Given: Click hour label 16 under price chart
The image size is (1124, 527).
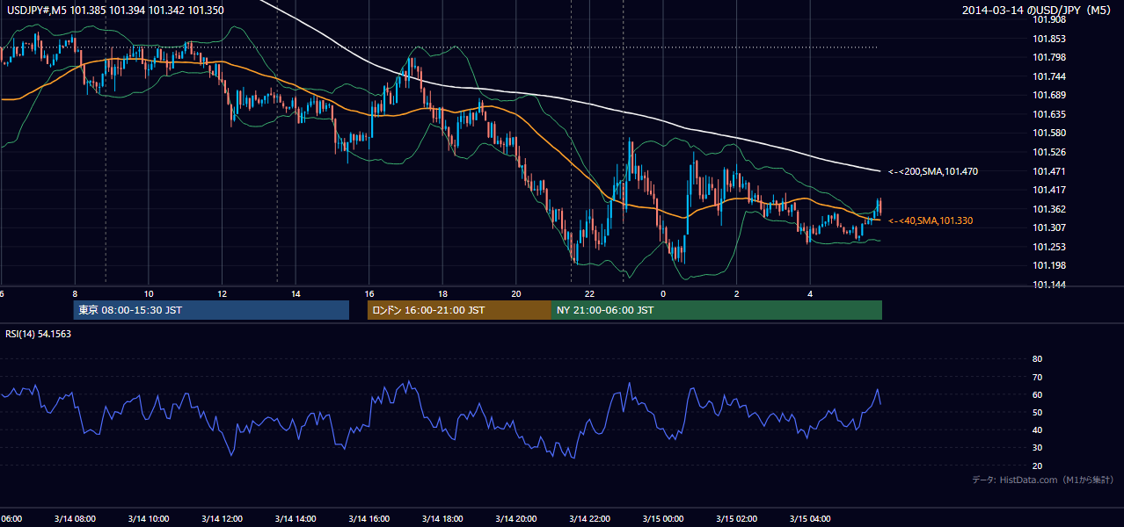Looking at the screenshot, I should pos(369,293).
